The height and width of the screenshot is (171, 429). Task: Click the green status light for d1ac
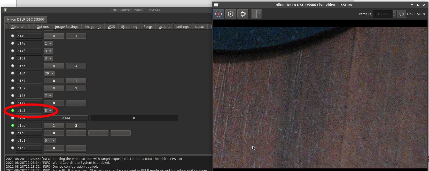pyautogui.click(x=12, y=125)
